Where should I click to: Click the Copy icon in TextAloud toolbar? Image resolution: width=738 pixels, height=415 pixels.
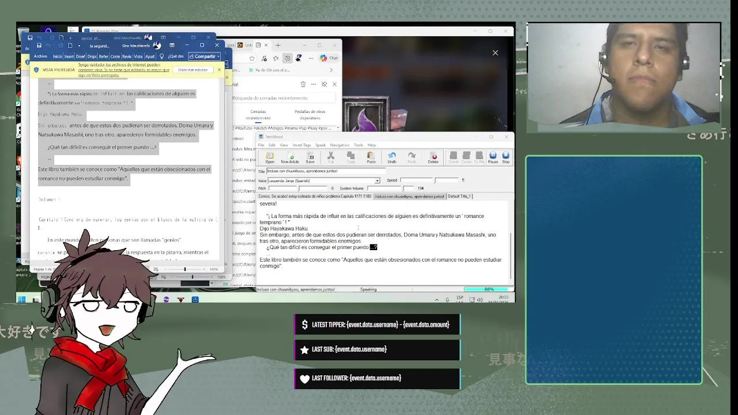click(x=351, y=158)
